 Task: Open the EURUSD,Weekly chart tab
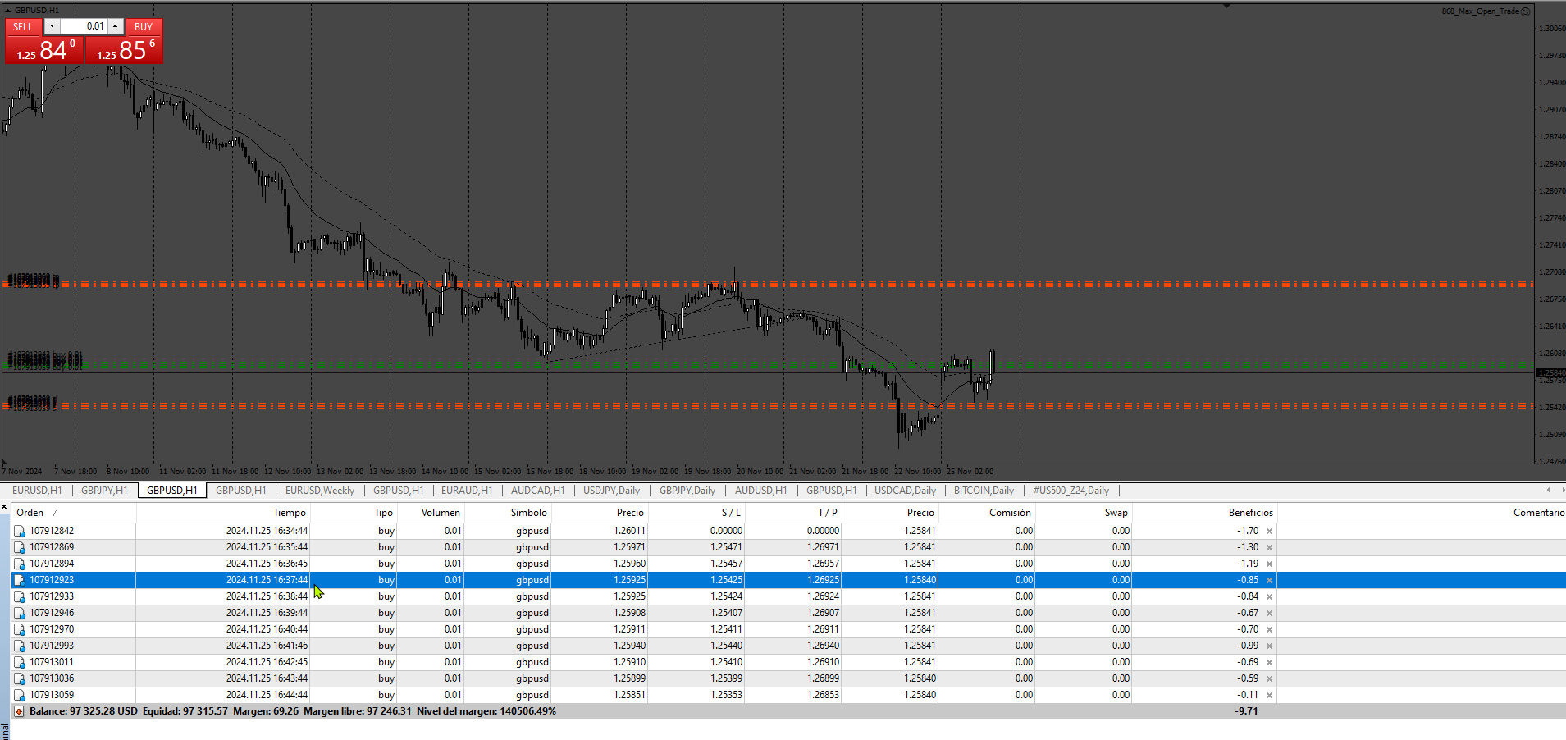320,491
